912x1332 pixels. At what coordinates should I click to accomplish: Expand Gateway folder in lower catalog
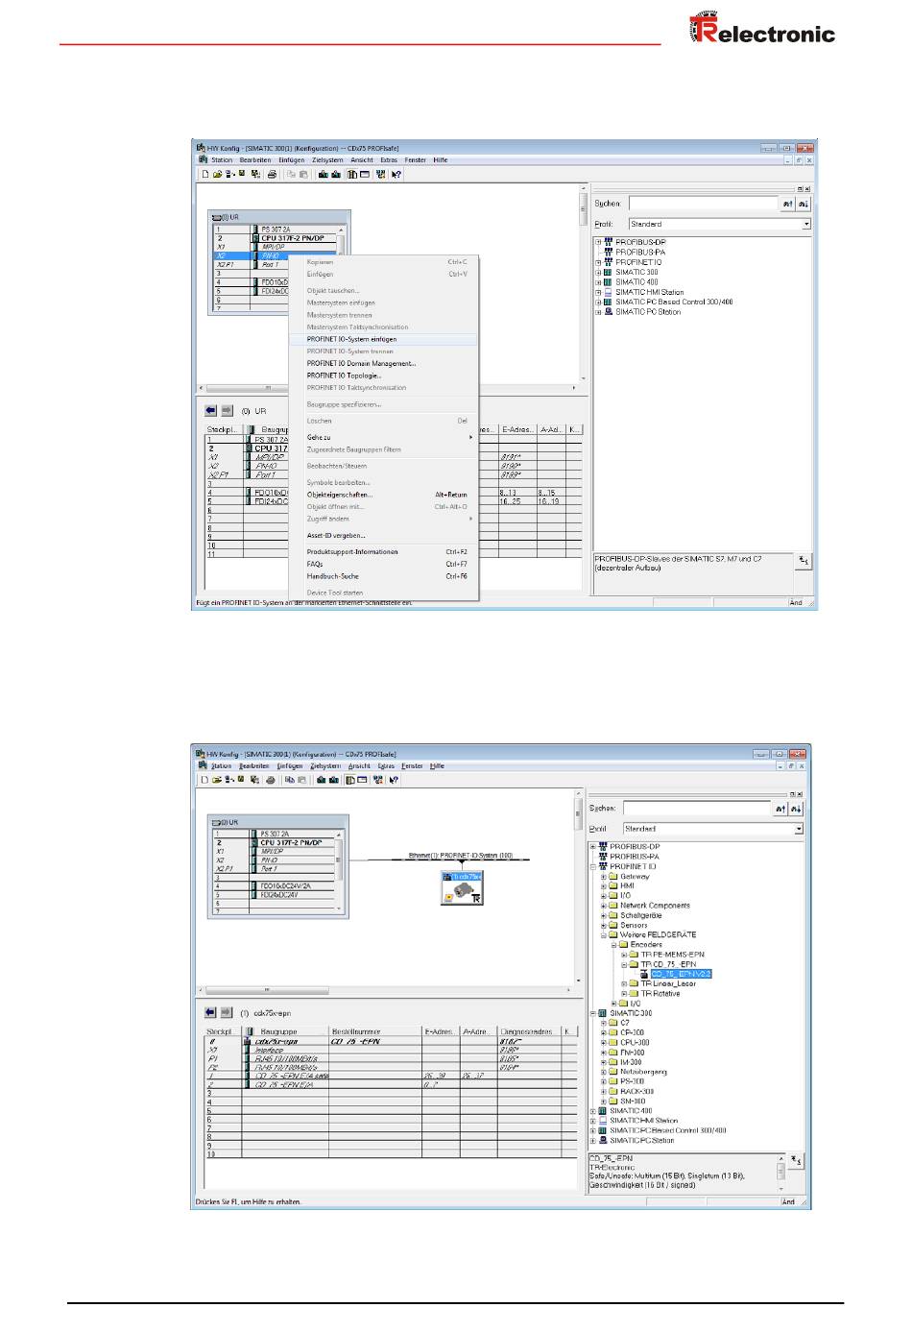click(604, 876)
